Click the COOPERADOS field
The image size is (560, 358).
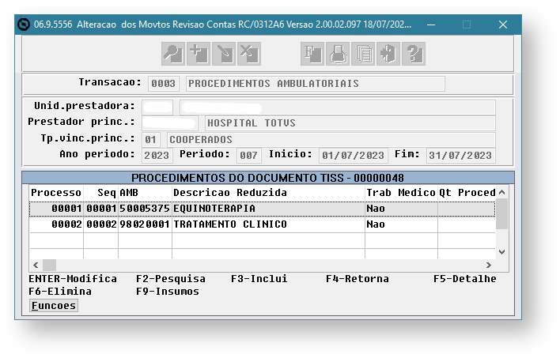[331, 140]
